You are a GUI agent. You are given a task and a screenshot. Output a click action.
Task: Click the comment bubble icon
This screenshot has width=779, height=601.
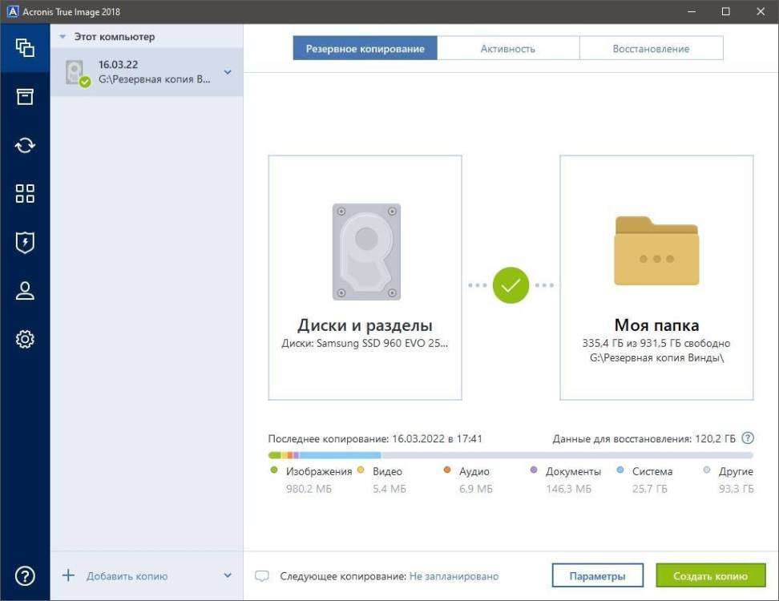click(261, 576)
